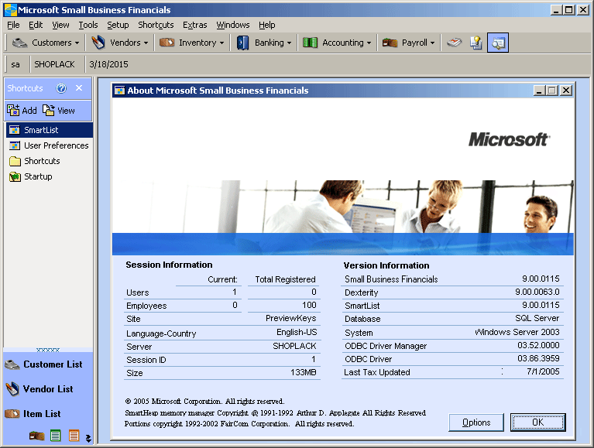Screen dimensions: 594x448
Task: Open the Tools menu
Action: coord(88,25)
